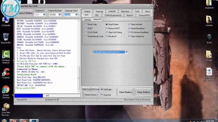Expand the Language Select dropdown
Image resolution: width=218 pixels, height=122 pixels.
76,15
